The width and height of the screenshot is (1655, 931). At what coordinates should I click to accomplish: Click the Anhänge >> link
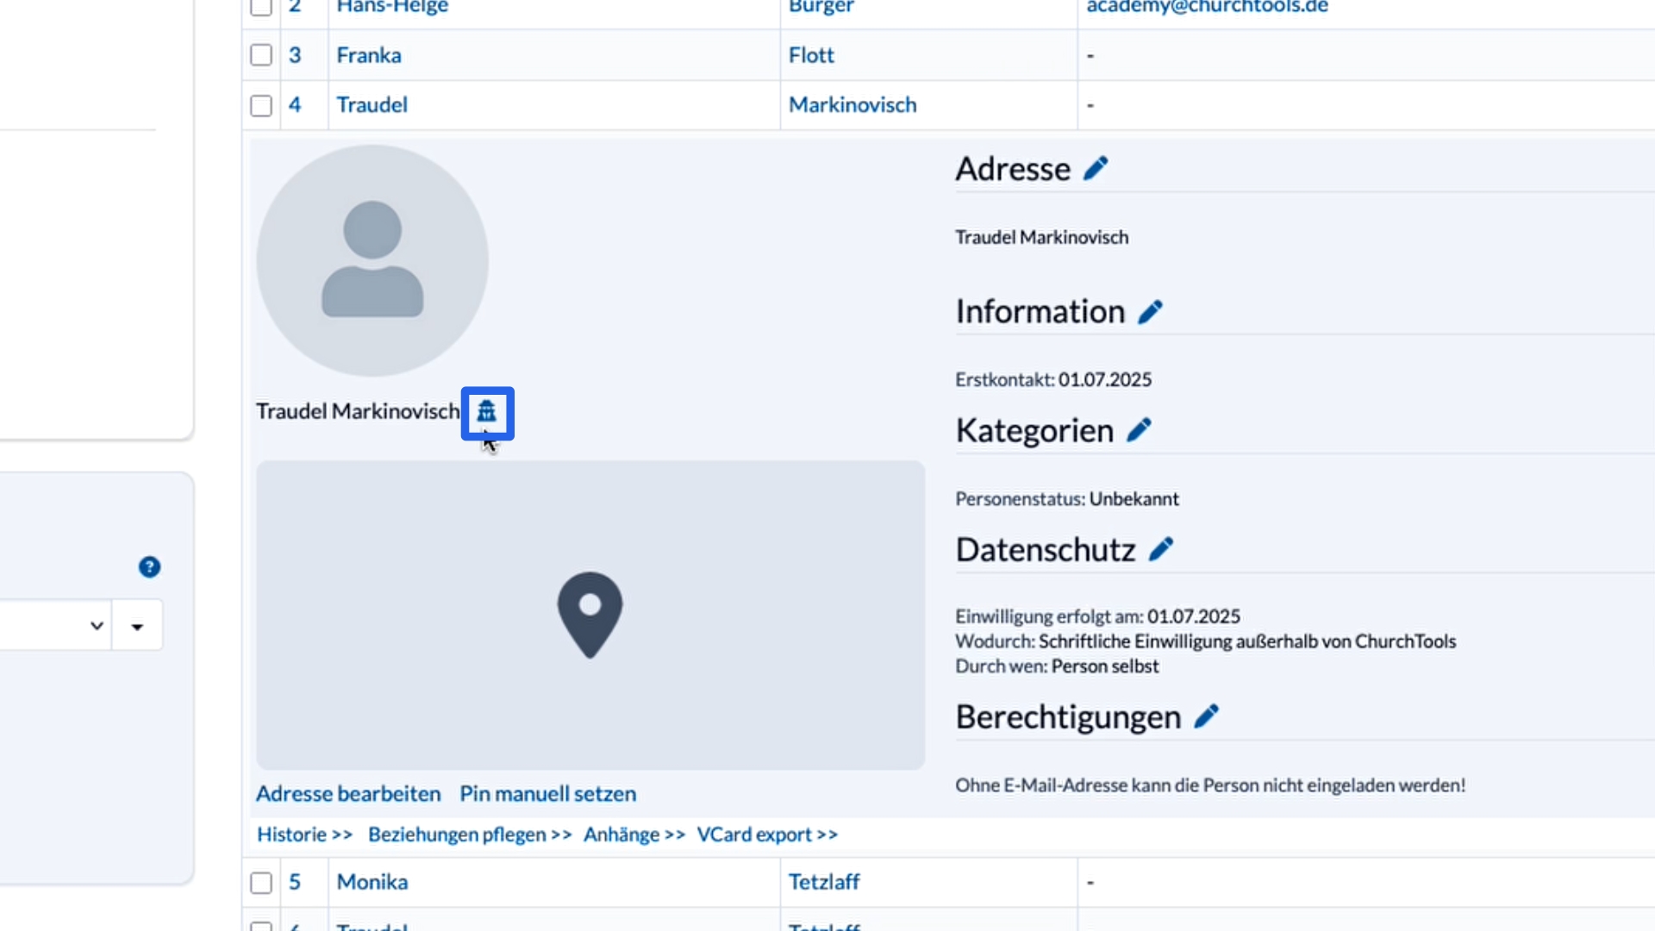coord(634,834)
